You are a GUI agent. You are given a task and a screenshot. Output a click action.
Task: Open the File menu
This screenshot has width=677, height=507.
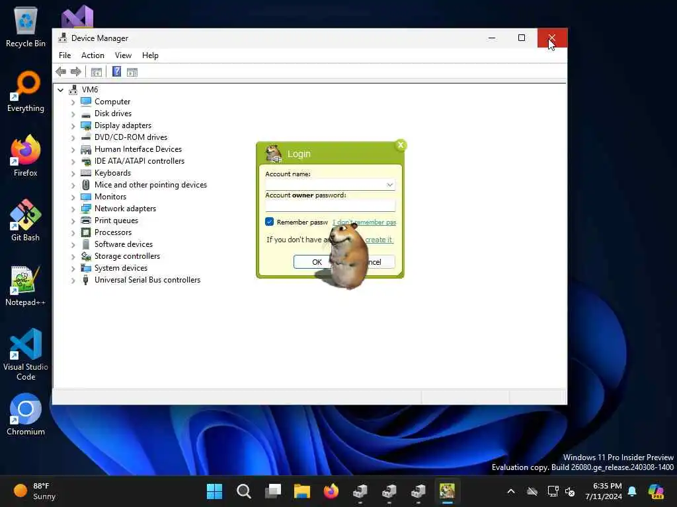(65, 55)
